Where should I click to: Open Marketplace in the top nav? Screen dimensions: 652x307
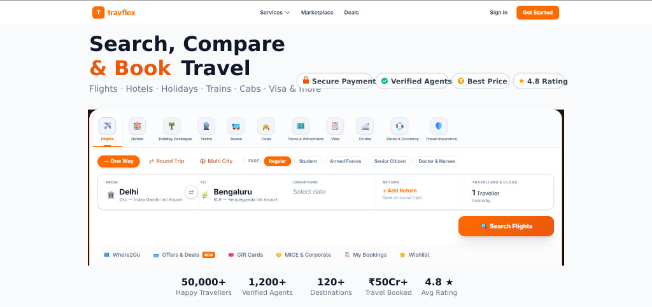click(317, 13)
